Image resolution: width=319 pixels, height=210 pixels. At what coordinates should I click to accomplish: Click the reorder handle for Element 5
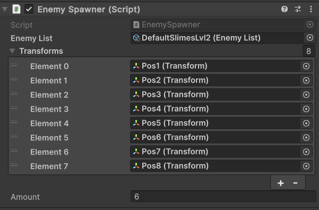(x=14, y=136)
